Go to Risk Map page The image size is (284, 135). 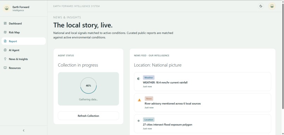point(24,32)
